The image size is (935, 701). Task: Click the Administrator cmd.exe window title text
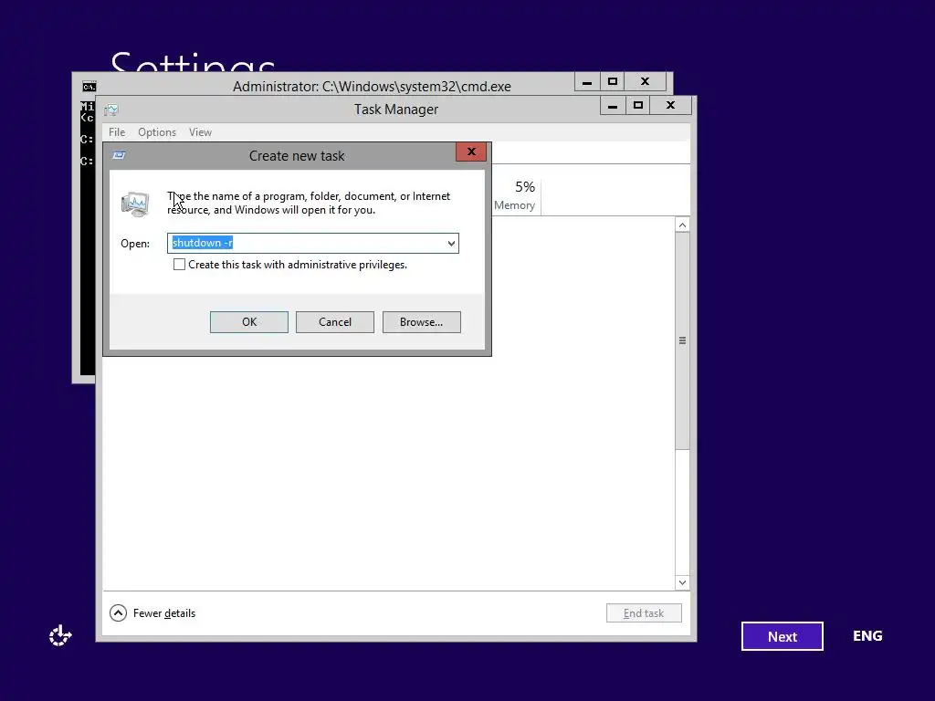pos(373,87)
